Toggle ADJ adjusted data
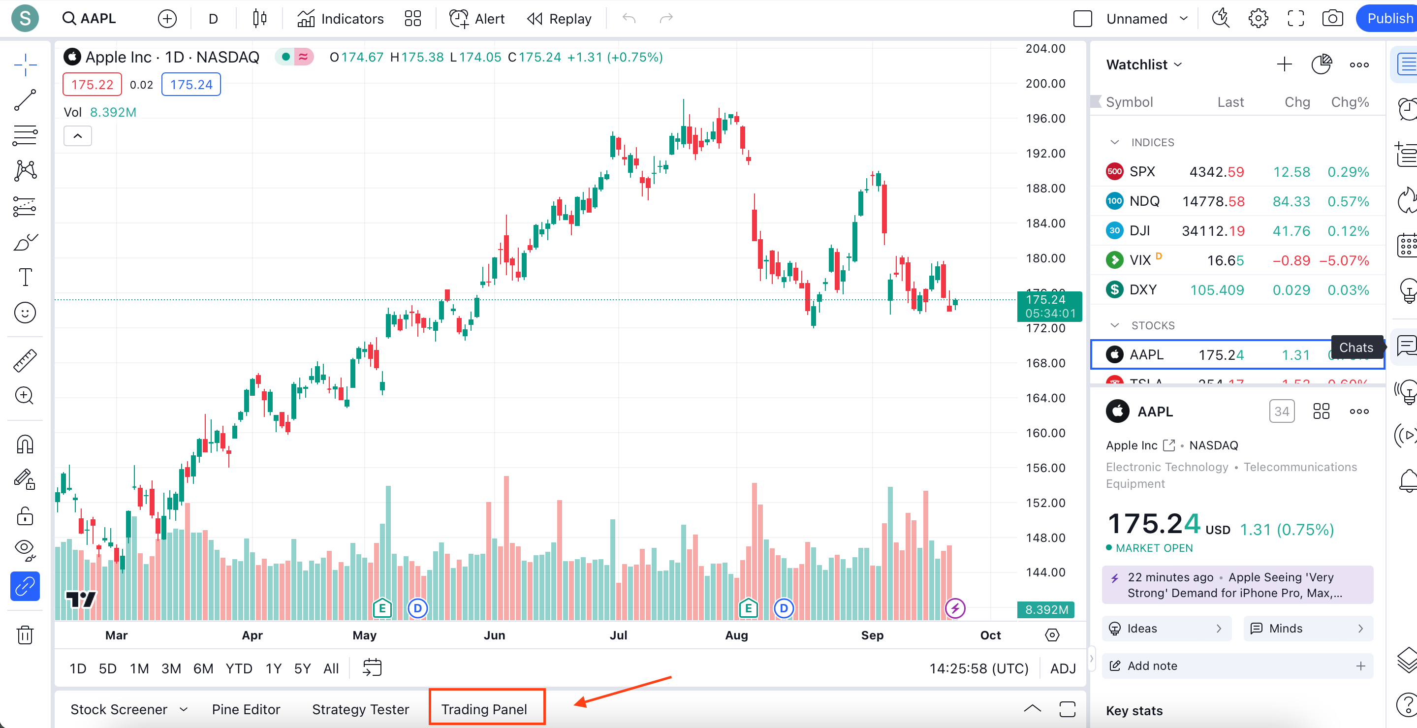 point(1063,668)
